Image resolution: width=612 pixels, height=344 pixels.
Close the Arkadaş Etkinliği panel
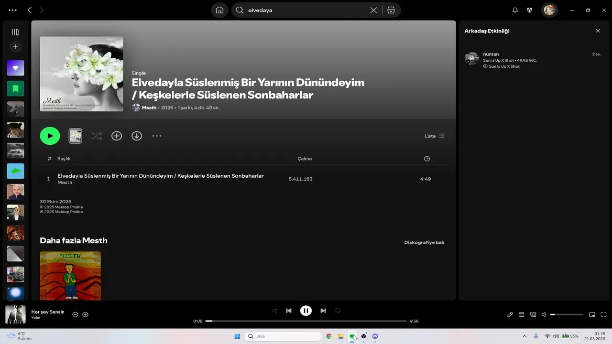(598, 31)
